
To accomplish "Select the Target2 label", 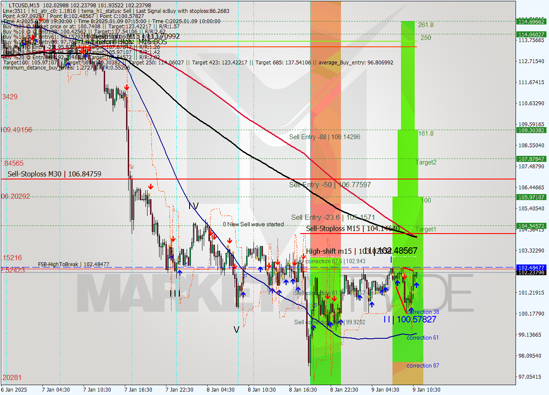I will [425, 162].
